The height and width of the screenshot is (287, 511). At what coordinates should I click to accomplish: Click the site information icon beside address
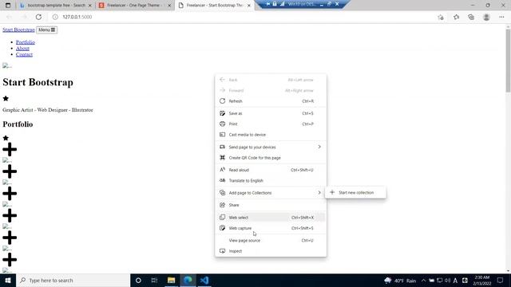[x=55, y=17]
